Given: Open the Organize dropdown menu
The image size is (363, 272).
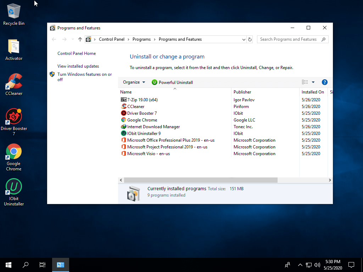Looking at the screenshot, I should (x=134, y=82).
